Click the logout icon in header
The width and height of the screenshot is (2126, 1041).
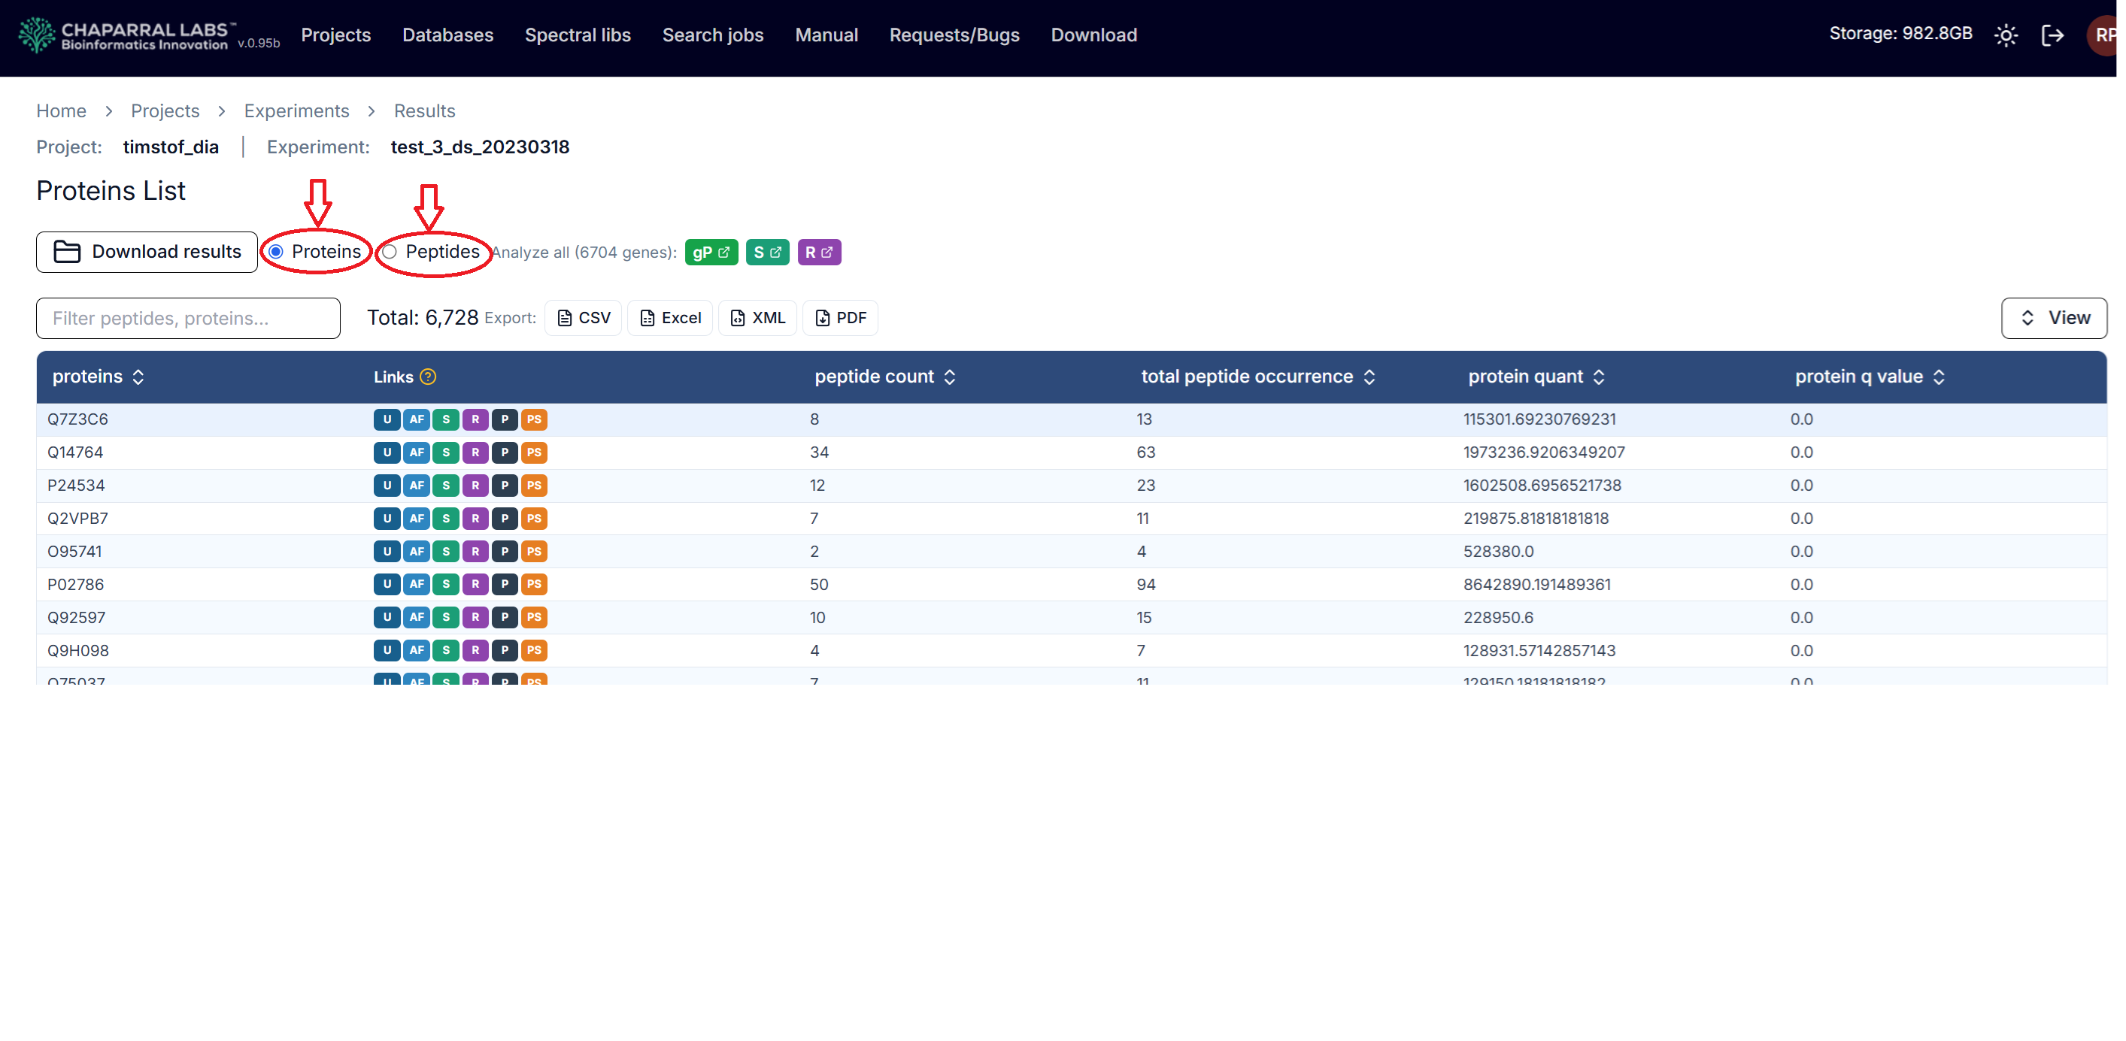click(2052, 35)
